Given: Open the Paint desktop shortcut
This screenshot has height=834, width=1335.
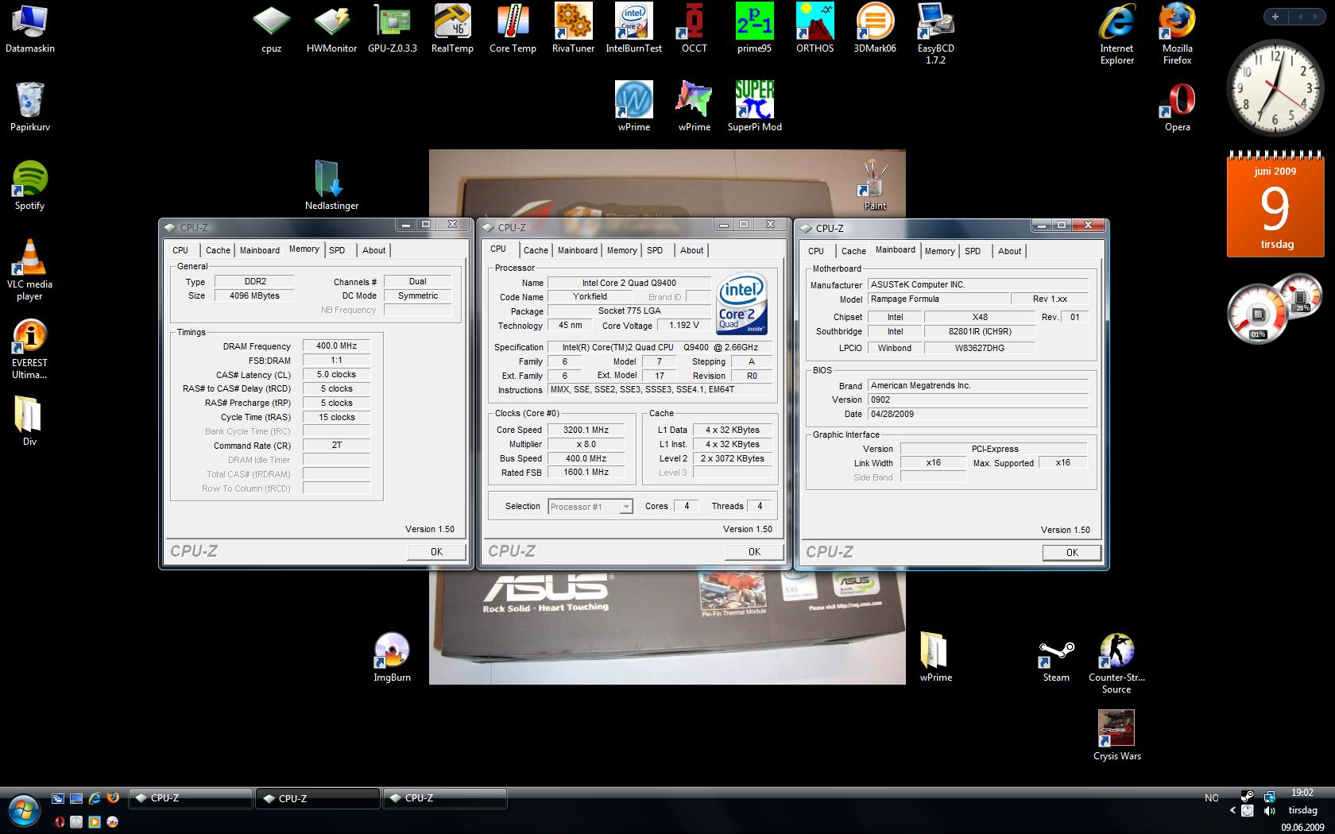Looking at the screenshot, I should pos(875,186).
